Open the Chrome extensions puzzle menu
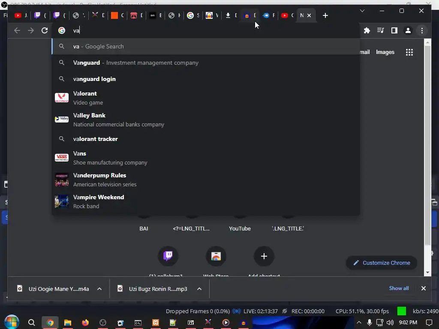Viewport: 439px width, 329px height. (x=367, y=30)
